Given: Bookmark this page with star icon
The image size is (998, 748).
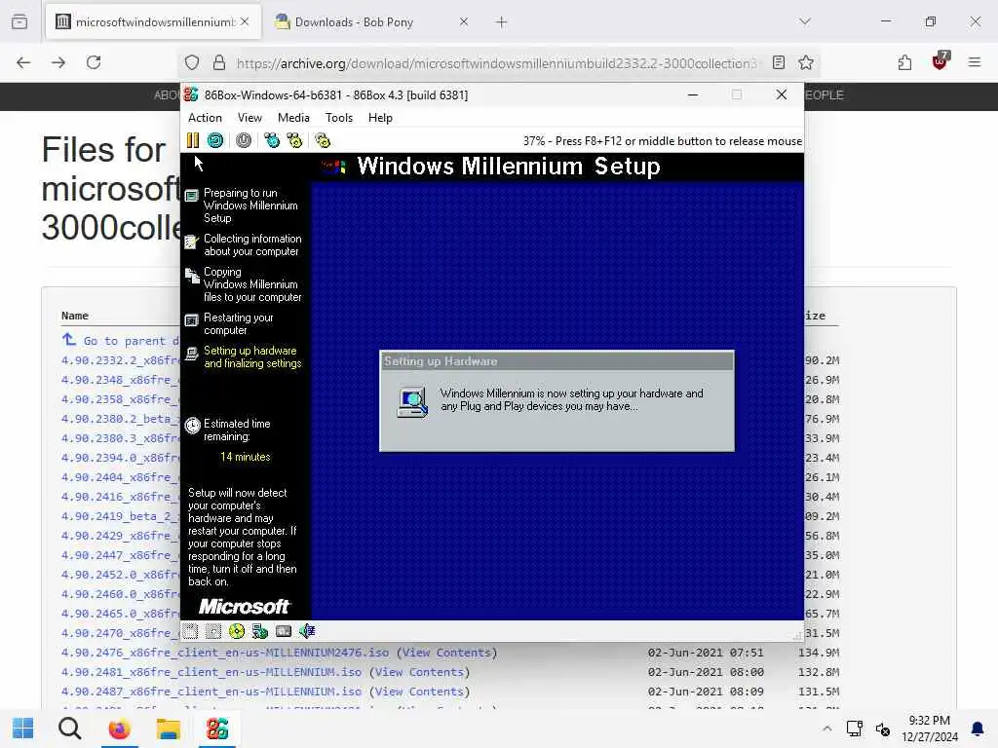Looking at the screenshot, I should pos(806,62).
